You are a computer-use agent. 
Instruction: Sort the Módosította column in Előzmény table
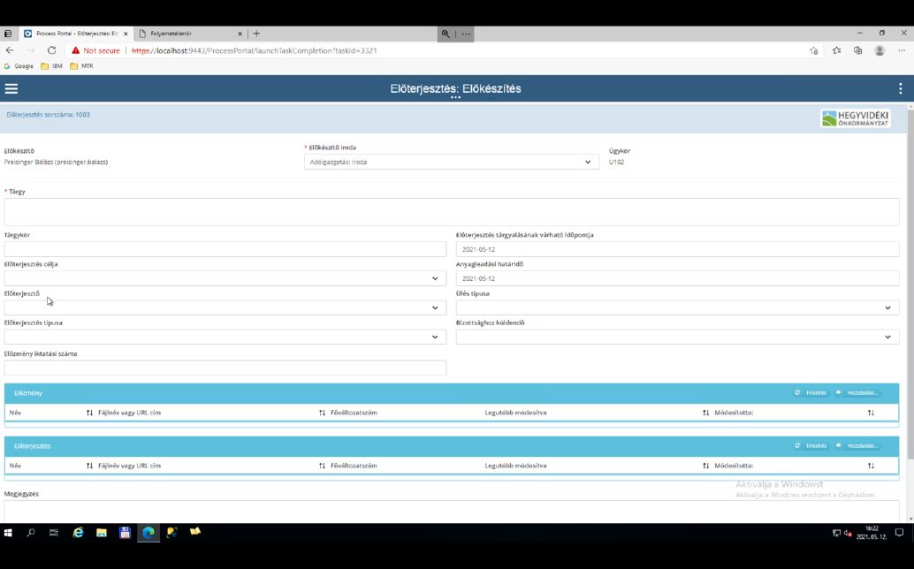click(705, 413)
